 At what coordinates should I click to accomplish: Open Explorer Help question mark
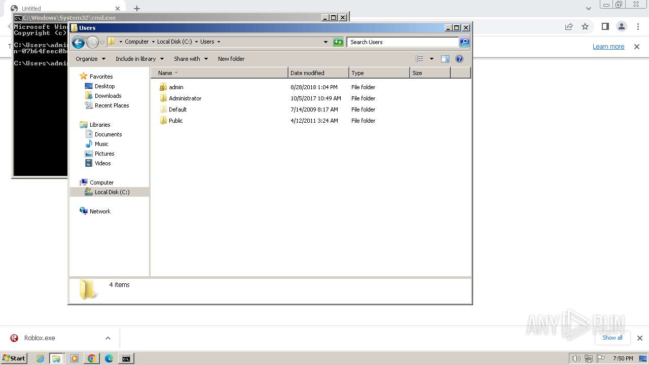pyautogui.click(x=459, y=59)
